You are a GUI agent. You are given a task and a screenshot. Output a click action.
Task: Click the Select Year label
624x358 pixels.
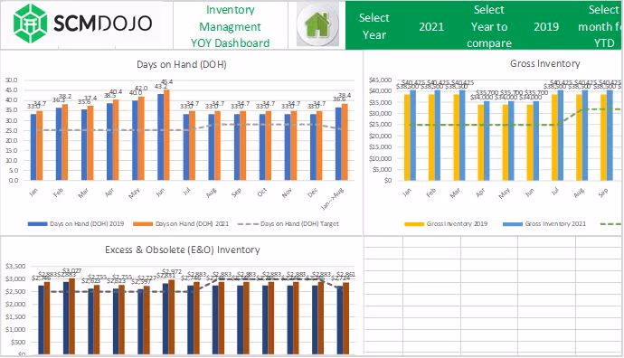coord(374,26)
